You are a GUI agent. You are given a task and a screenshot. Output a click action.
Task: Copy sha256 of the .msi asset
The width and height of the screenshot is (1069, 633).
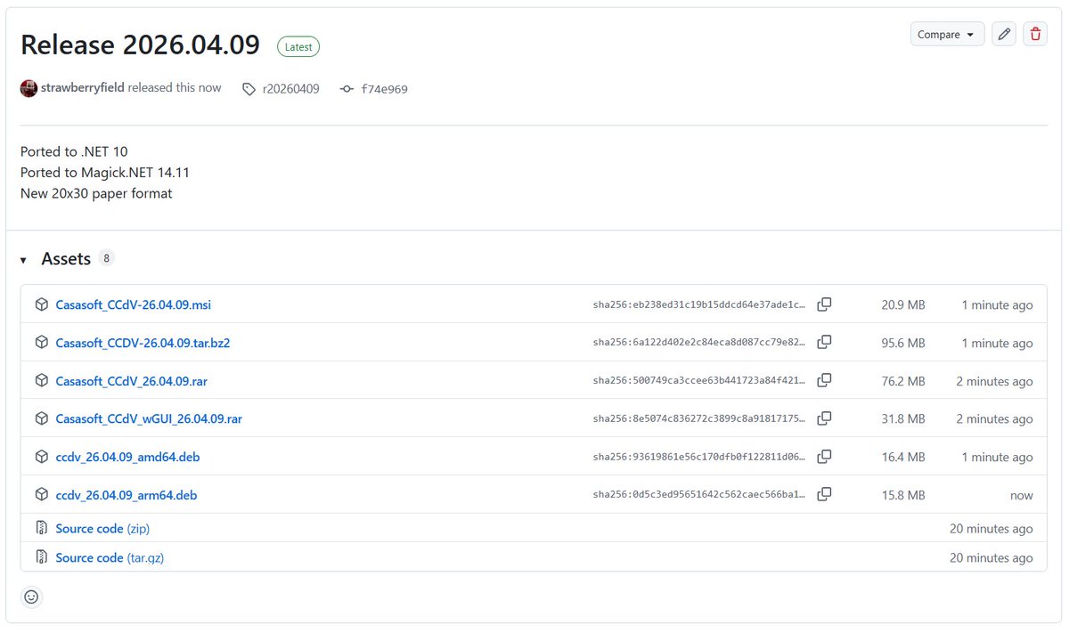coord(825,304)
